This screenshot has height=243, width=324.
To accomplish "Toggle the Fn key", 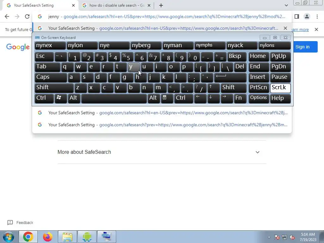I will coord(240,99).
